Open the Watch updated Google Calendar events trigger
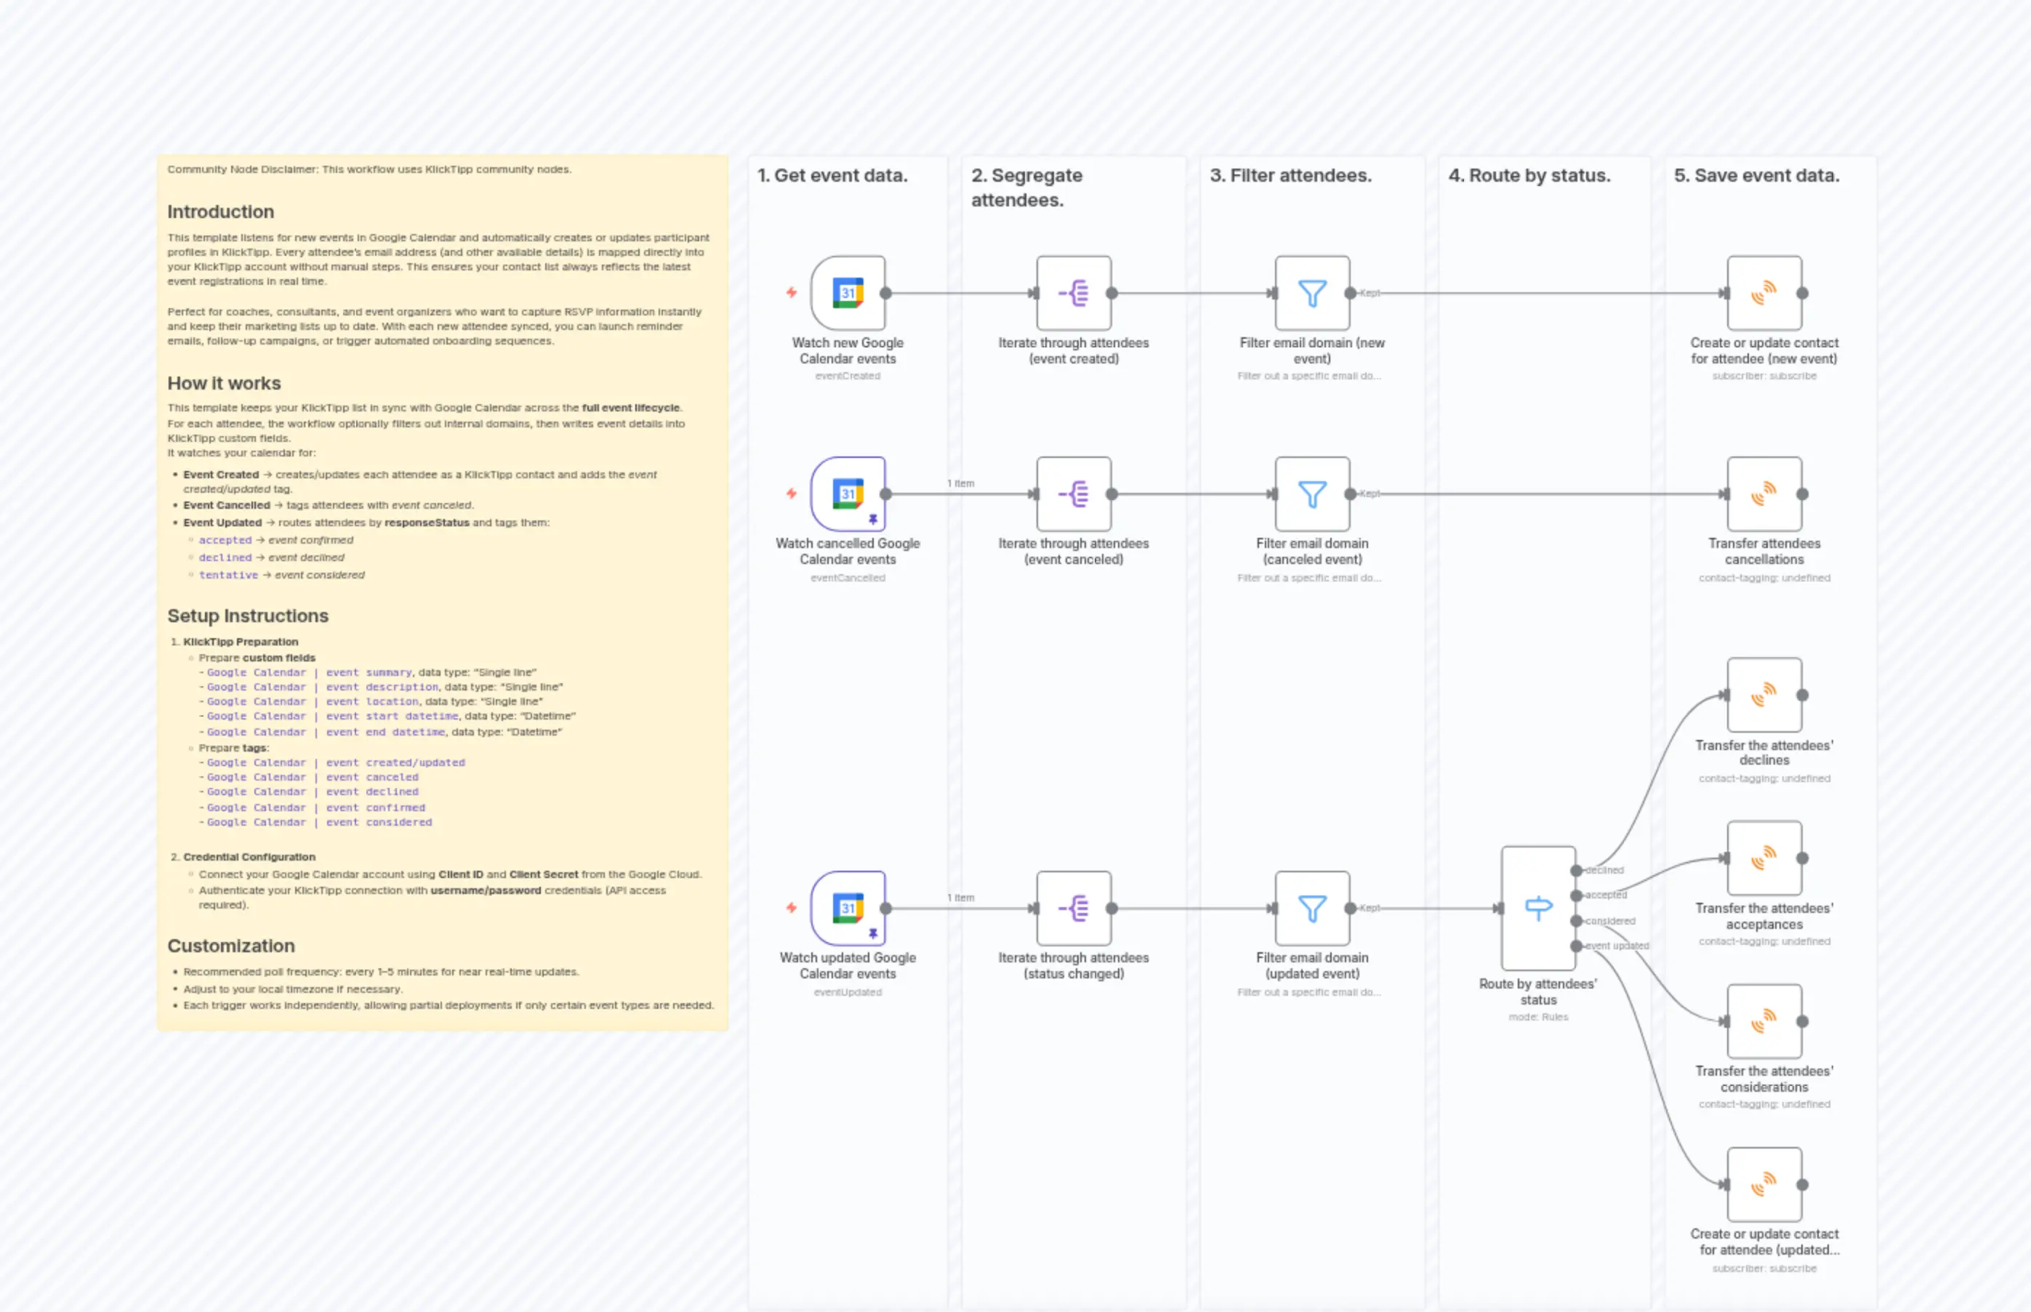This screenshot has height=1312, width=2031. point(848,908)
